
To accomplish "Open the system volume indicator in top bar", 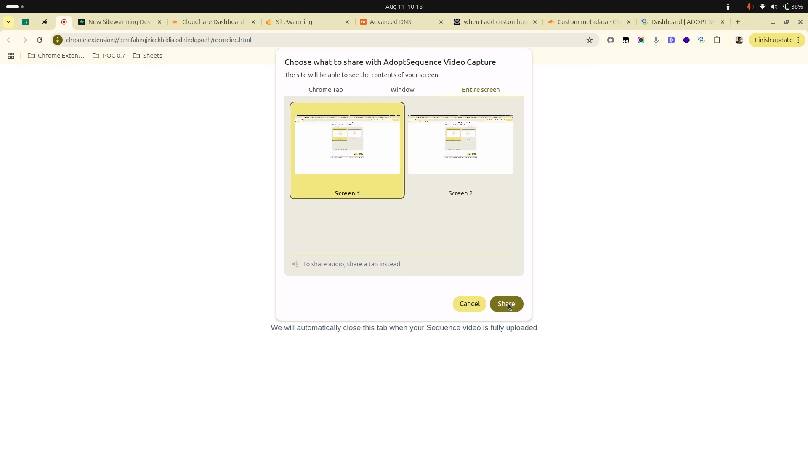I will pos(774,7).
